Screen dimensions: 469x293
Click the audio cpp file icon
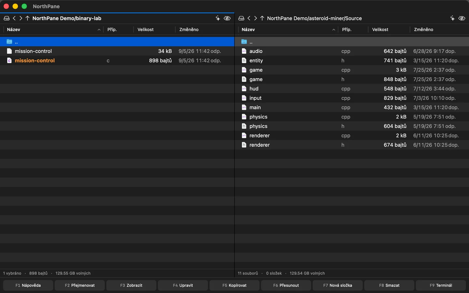tap(244, 51)
